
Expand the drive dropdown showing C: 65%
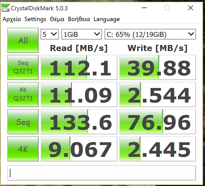point(150,34)
